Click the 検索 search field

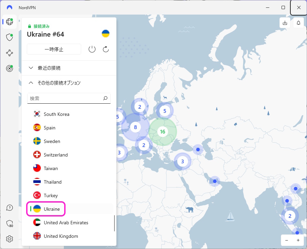coord(69,98)
